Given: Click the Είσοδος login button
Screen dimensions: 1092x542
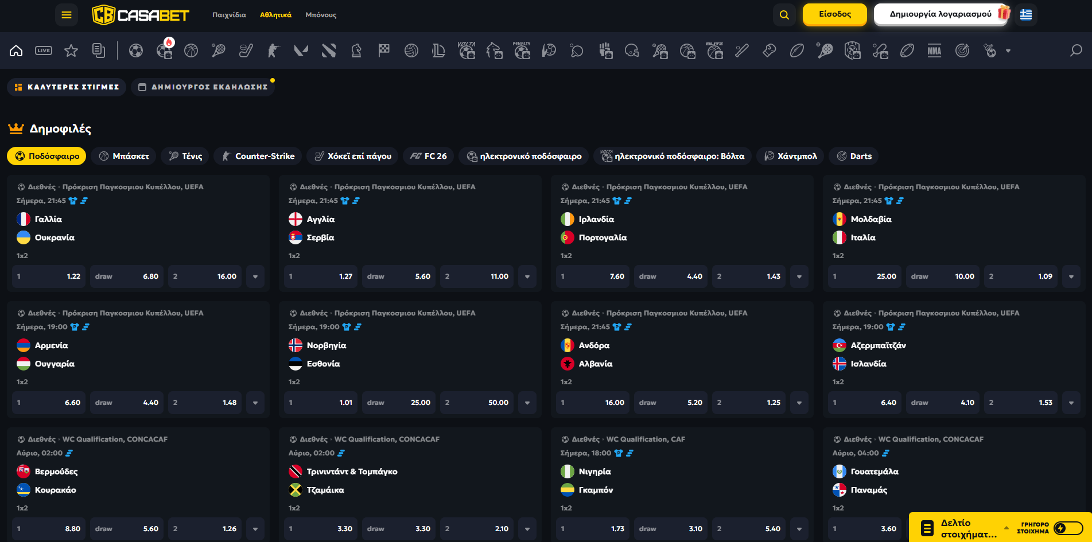Looking at the screenshot, I should tap(834, 15).
